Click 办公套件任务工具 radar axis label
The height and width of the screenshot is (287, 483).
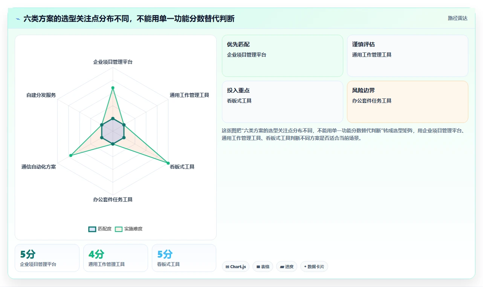[x=113, y=200]
